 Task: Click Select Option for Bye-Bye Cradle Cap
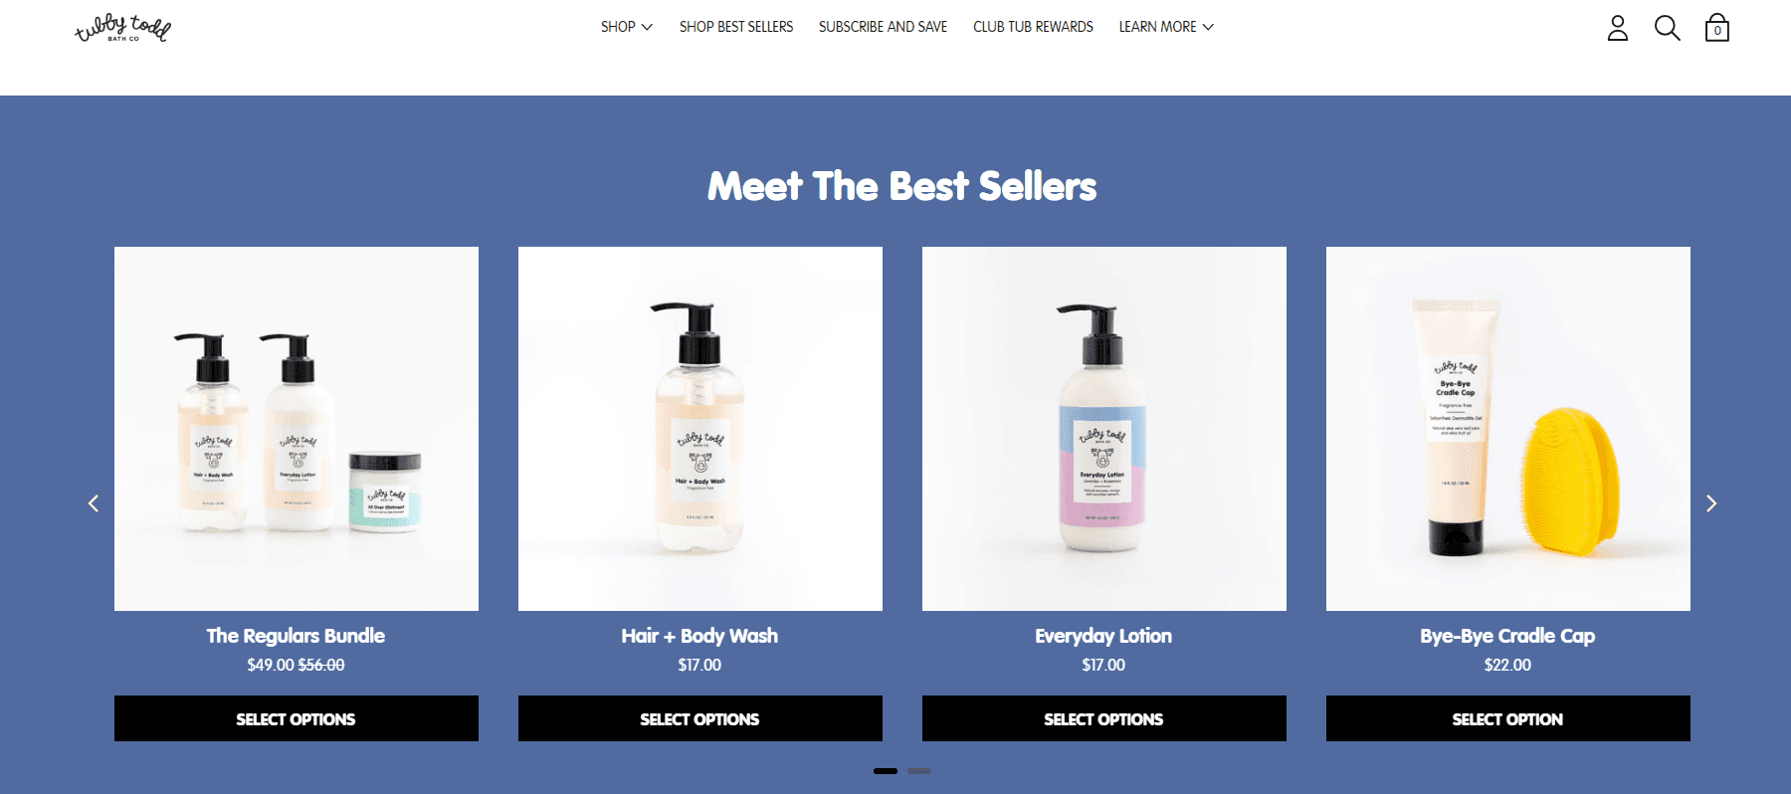point(1508,718)
